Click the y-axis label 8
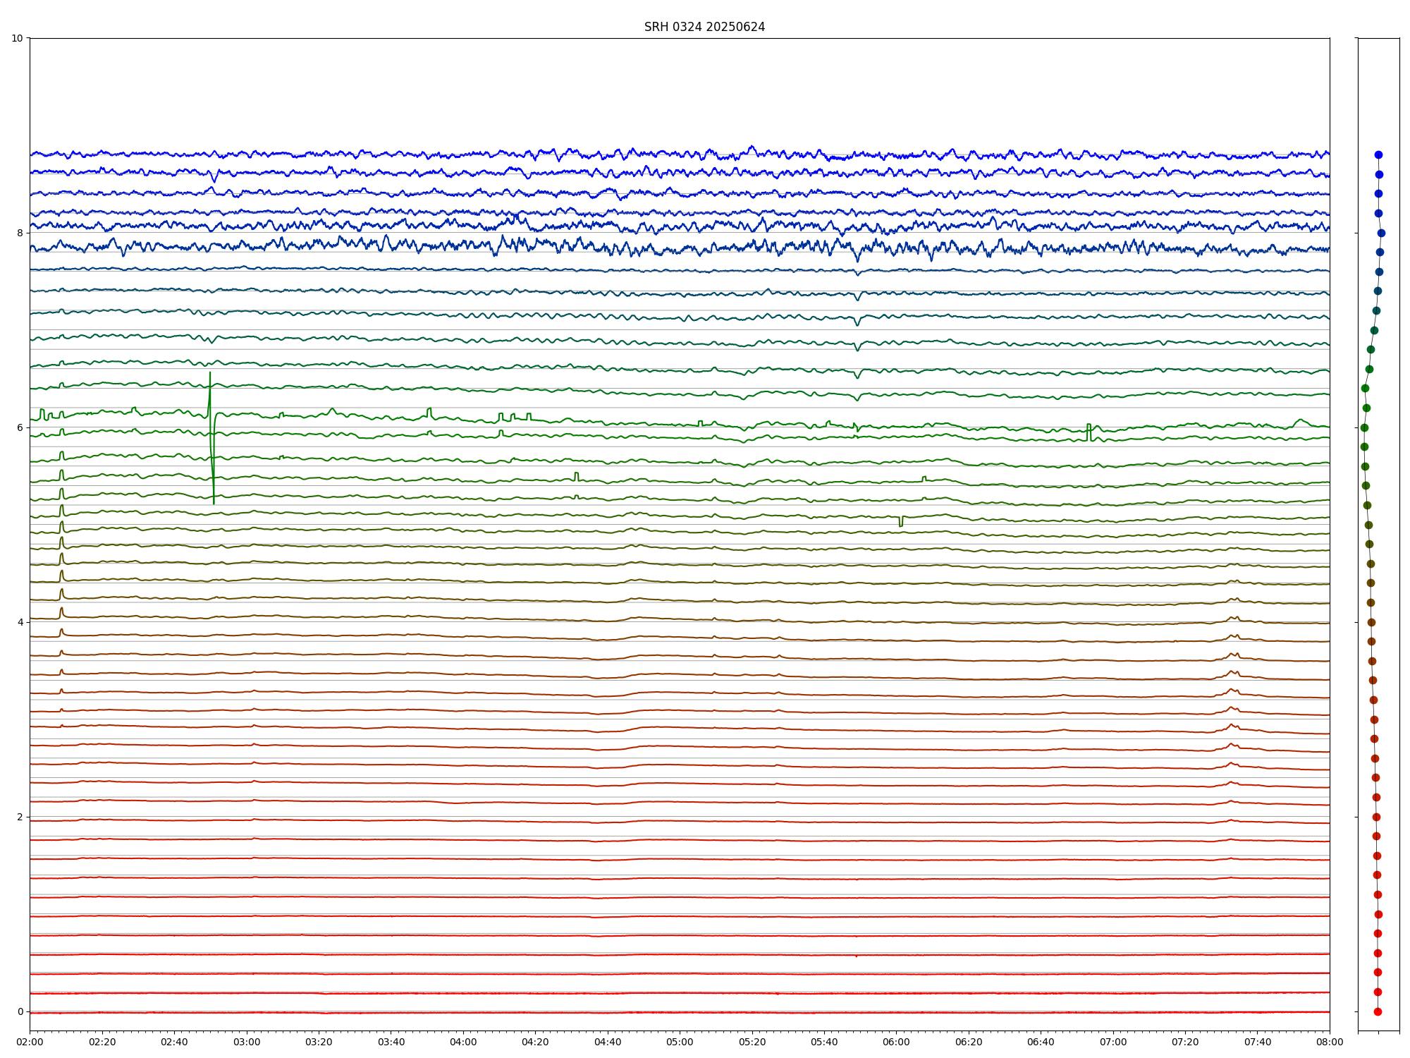 (x=20, y=233)
